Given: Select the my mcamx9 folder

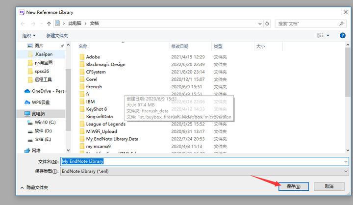Looking at the screenshot, I should click(99, 146).
